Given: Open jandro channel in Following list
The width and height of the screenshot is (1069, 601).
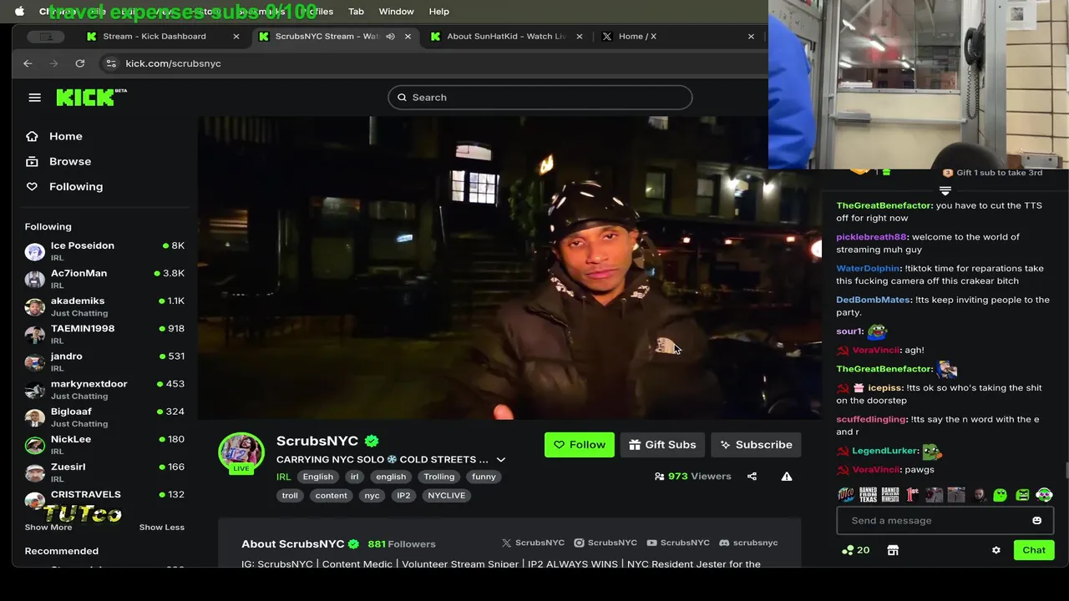Looking at the screenshot, I should pyautogui.click(x=104, y=361).
